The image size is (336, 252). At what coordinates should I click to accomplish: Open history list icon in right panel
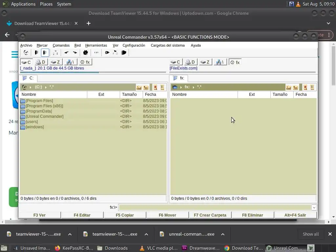click(x=312, y=87)
